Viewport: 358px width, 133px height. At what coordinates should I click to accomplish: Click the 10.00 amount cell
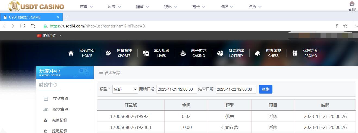pyautogui.click(x=186, y=127)
